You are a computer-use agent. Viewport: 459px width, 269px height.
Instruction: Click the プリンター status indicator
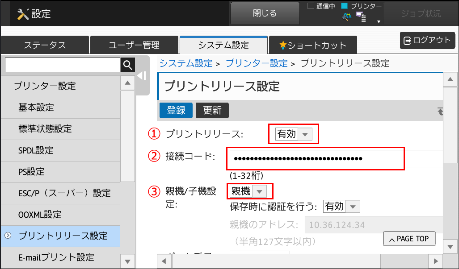click(x=345, y=6)
